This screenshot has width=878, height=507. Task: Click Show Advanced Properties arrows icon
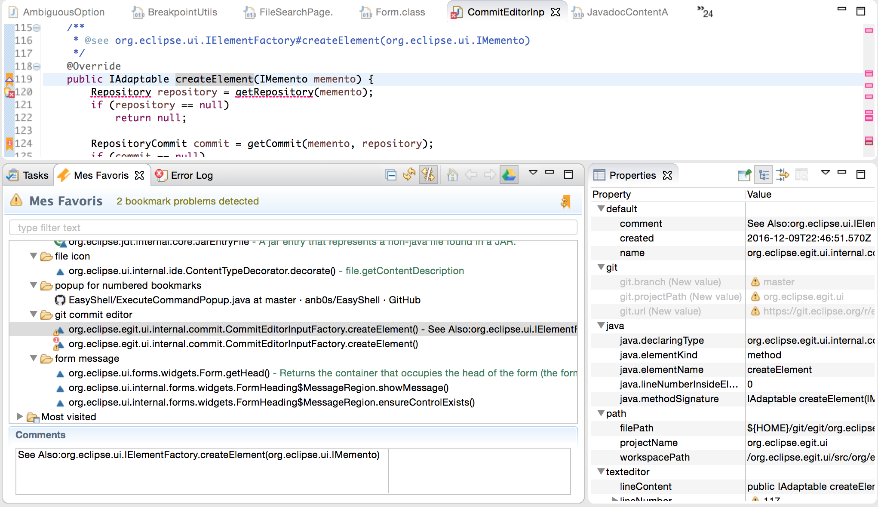pyautogui.click(x=783, y=175)
